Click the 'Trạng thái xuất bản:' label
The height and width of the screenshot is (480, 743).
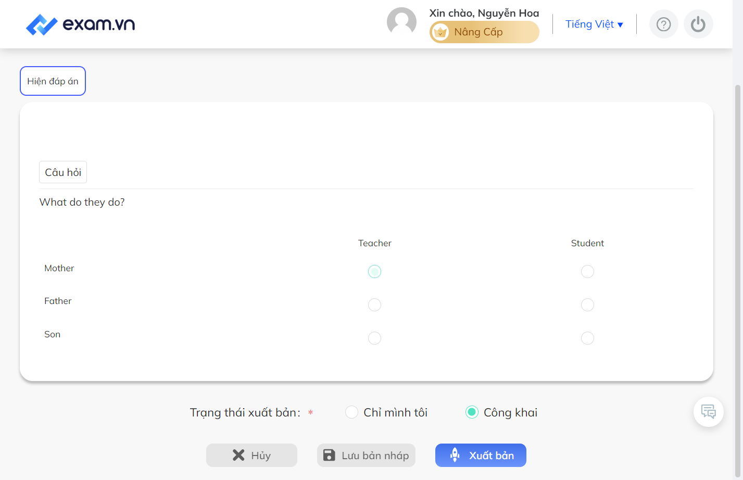coord(245,413)
